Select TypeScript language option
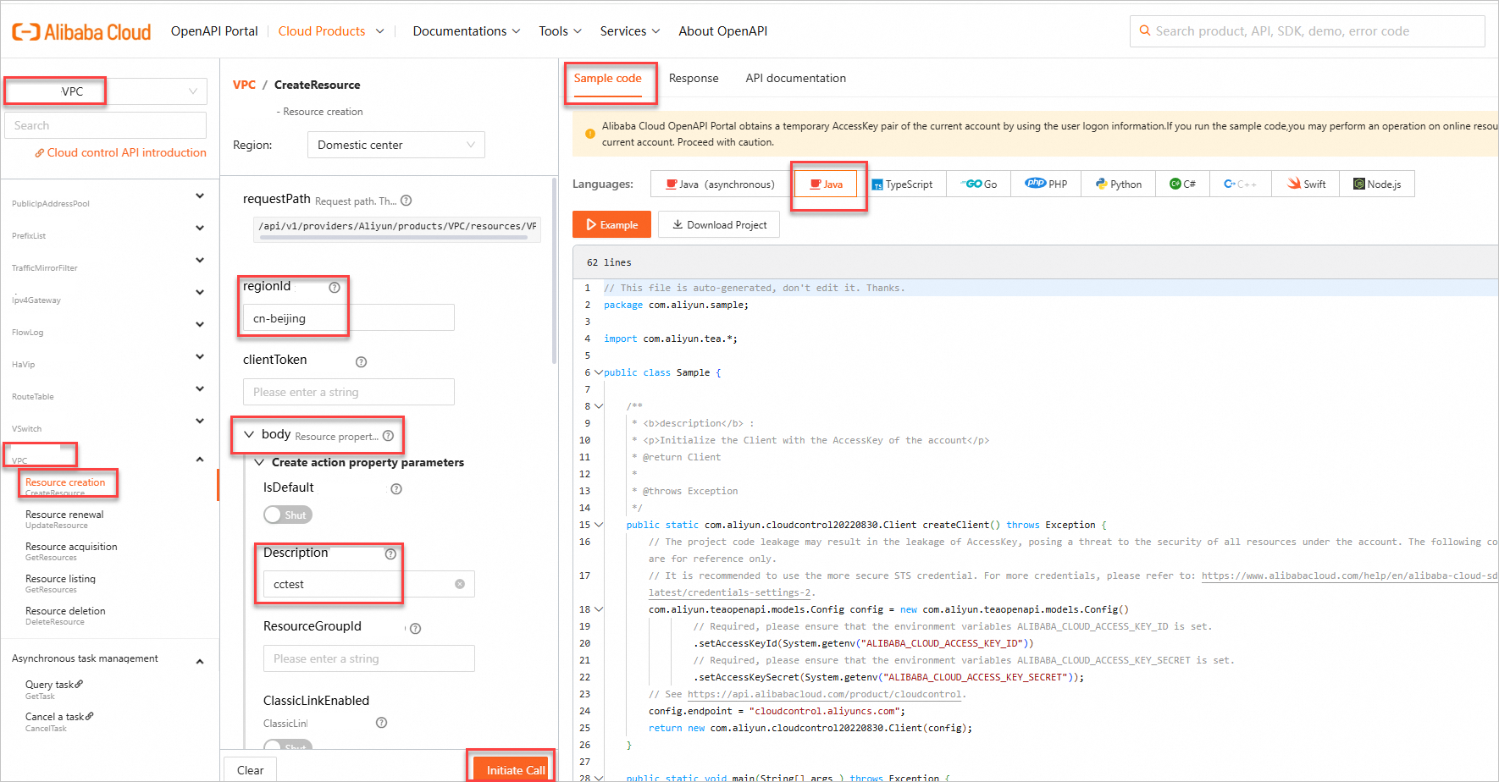This screenshot has width=1499, height=782. coord(902,184)
